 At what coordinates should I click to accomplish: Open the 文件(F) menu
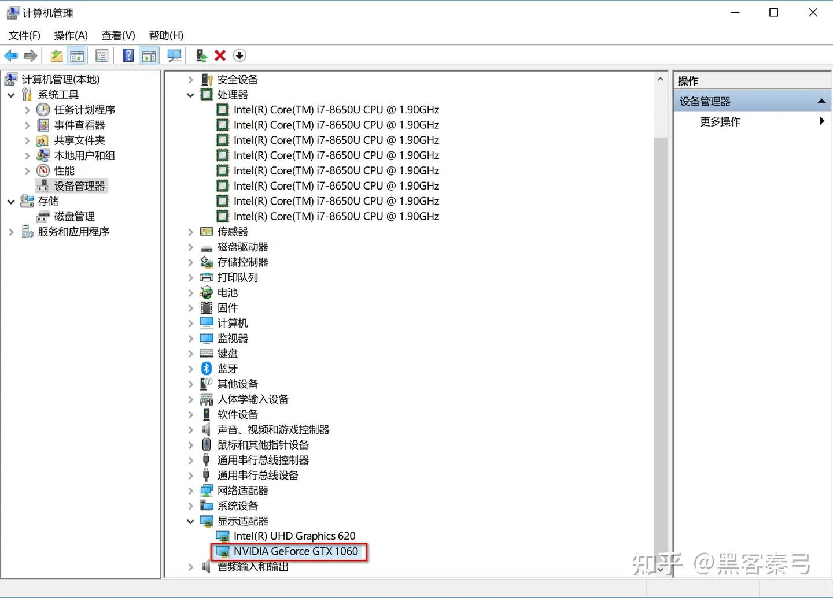point(24,35)
